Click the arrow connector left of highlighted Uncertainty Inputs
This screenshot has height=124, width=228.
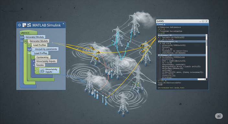pyautogui.click(x=37, y=71)
